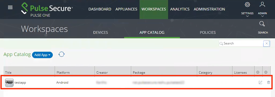This screenshot has width=275, height=97.
Task: Click the testapp App thumbnail icon
Action: point(9,83)
